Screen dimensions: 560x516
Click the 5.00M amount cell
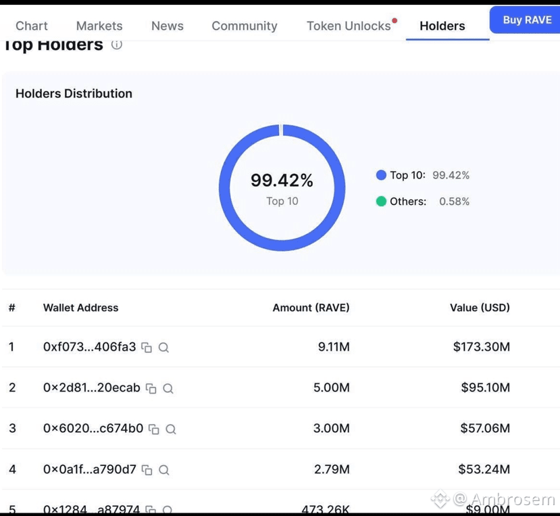point(332,388)
